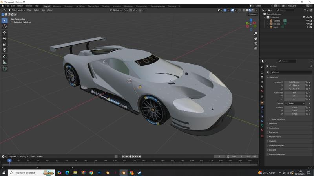
Task: Click the Options button in viewport
Action: click(x=253, y=14)
